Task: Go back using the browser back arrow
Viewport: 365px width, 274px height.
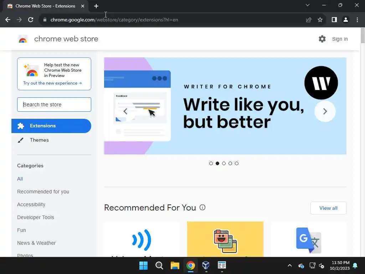Action: point(8,20)
